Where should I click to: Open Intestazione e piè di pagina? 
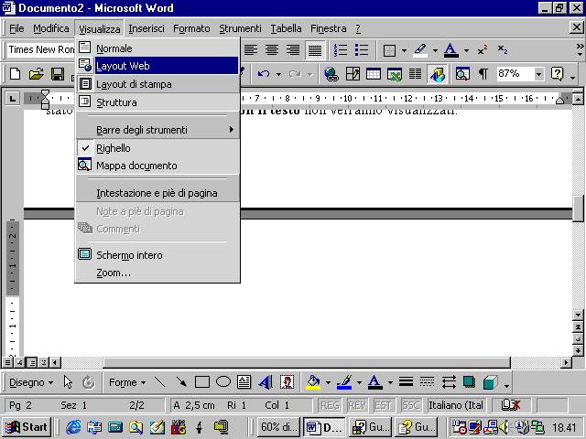coord(157,193)
